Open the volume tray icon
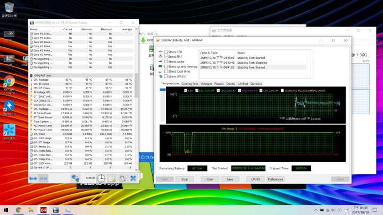 334,210
